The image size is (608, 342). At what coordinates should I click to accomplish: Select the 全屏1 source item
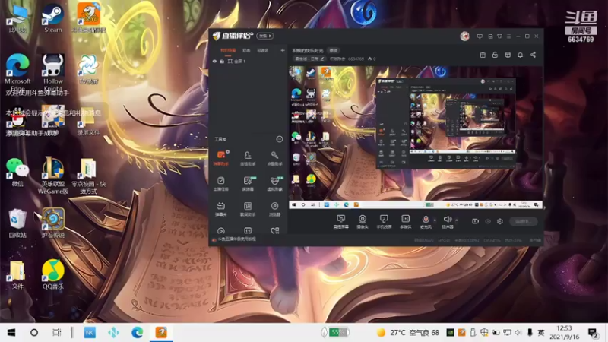[239, 62]
